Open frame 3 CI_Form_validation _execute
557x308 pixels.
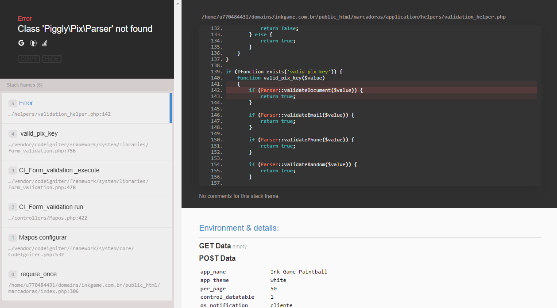tap(87, 179)
